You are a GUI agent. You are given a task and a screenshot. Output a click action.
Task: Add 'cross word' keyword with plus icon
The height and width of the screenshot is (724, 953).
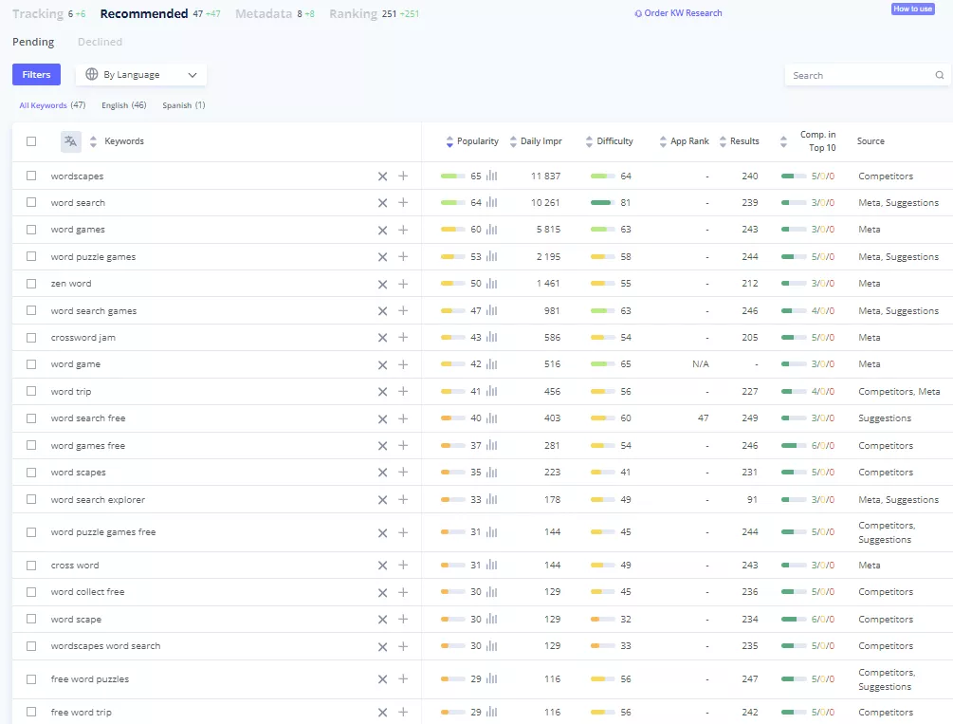(x=403, y=566)
